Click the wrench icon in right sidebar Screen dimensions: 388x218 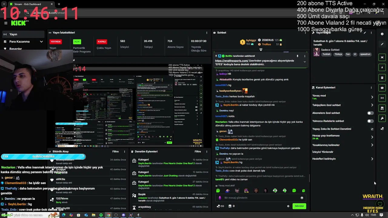point(382,118)
